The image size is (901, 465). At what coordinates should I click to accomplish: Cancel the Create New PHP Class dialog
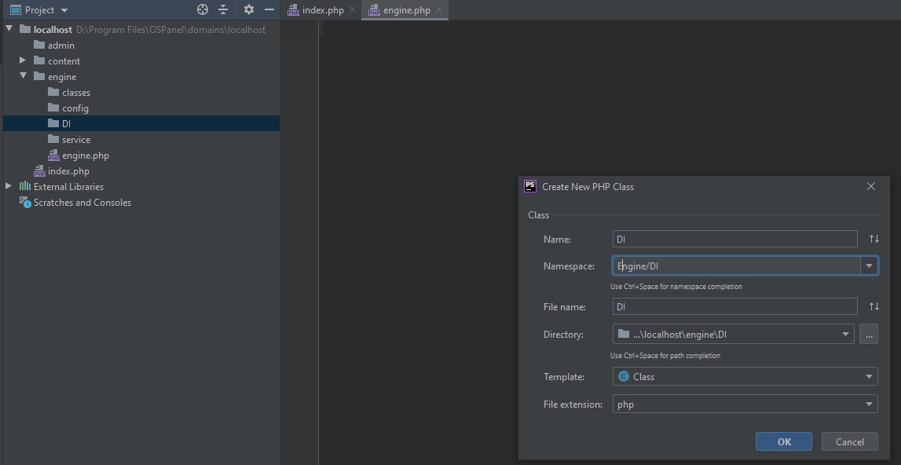(x=849, y=441)
